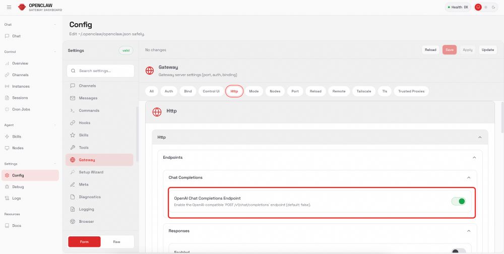
Task: Switch to the Trusted Proxies tab
Action: (411, 91)
